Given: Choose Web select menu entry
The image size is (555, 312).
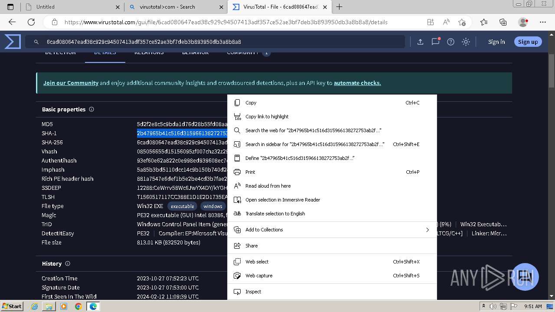Looking at the screenshot, I should pos(332,262).
